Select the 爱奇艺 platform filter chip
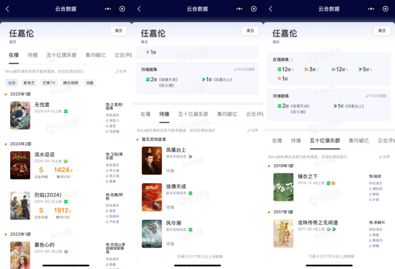This screenshot has width=395, height=269. [x=29, y=83]
